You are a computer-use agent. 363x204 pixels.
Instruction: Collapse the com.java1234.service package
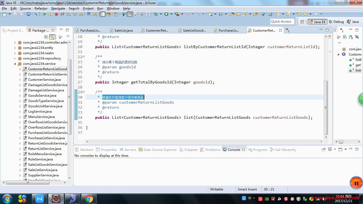tap(15, 64)
